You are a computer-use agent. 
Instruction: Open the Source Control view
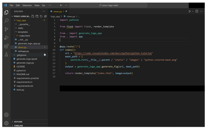pyautogui.click(x=6, y=29)
